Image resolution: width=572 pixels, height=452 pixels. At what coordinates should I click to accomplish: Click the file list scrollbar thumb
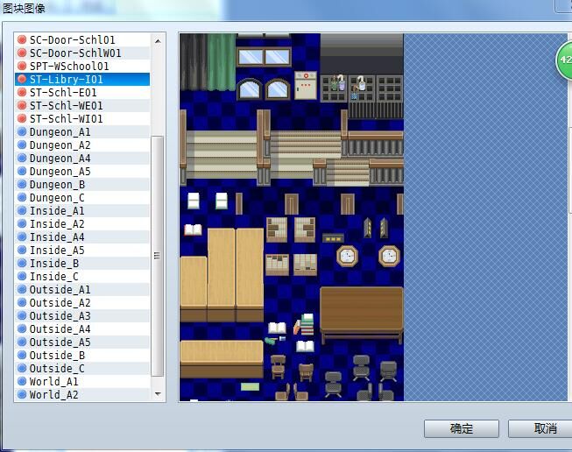pyautogui.click(x=157, y=256)
